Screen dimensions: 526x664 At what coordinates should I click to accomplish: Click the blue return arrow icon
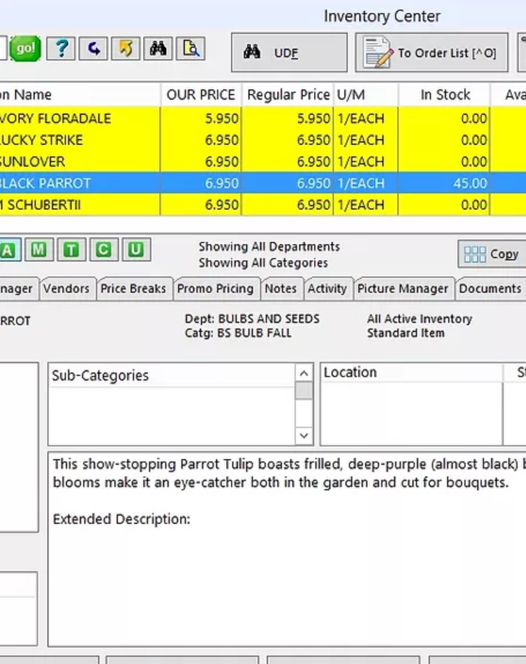(94, 49)
